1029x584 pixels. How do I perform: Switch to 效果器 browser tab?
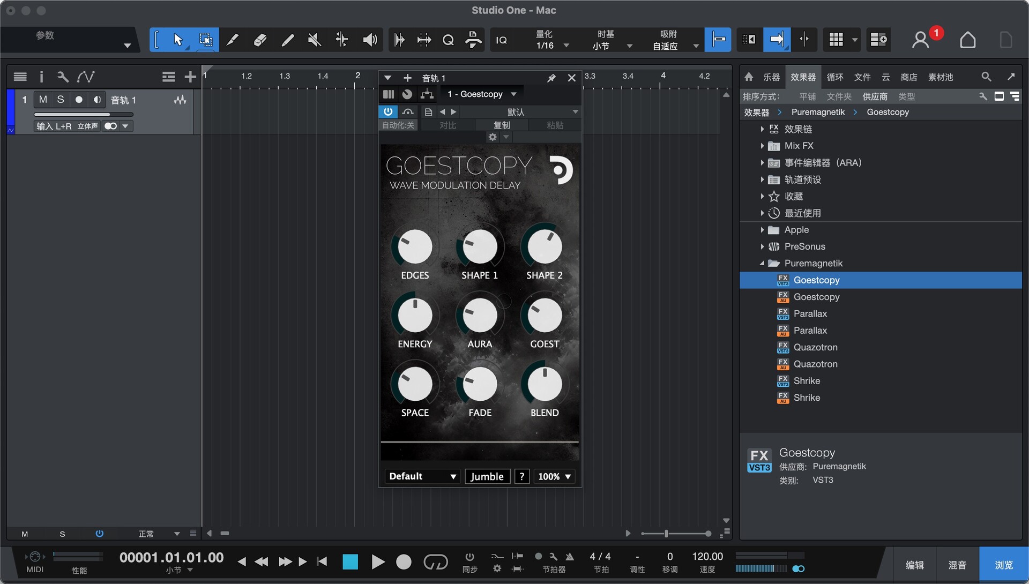(x=803, y=77)
